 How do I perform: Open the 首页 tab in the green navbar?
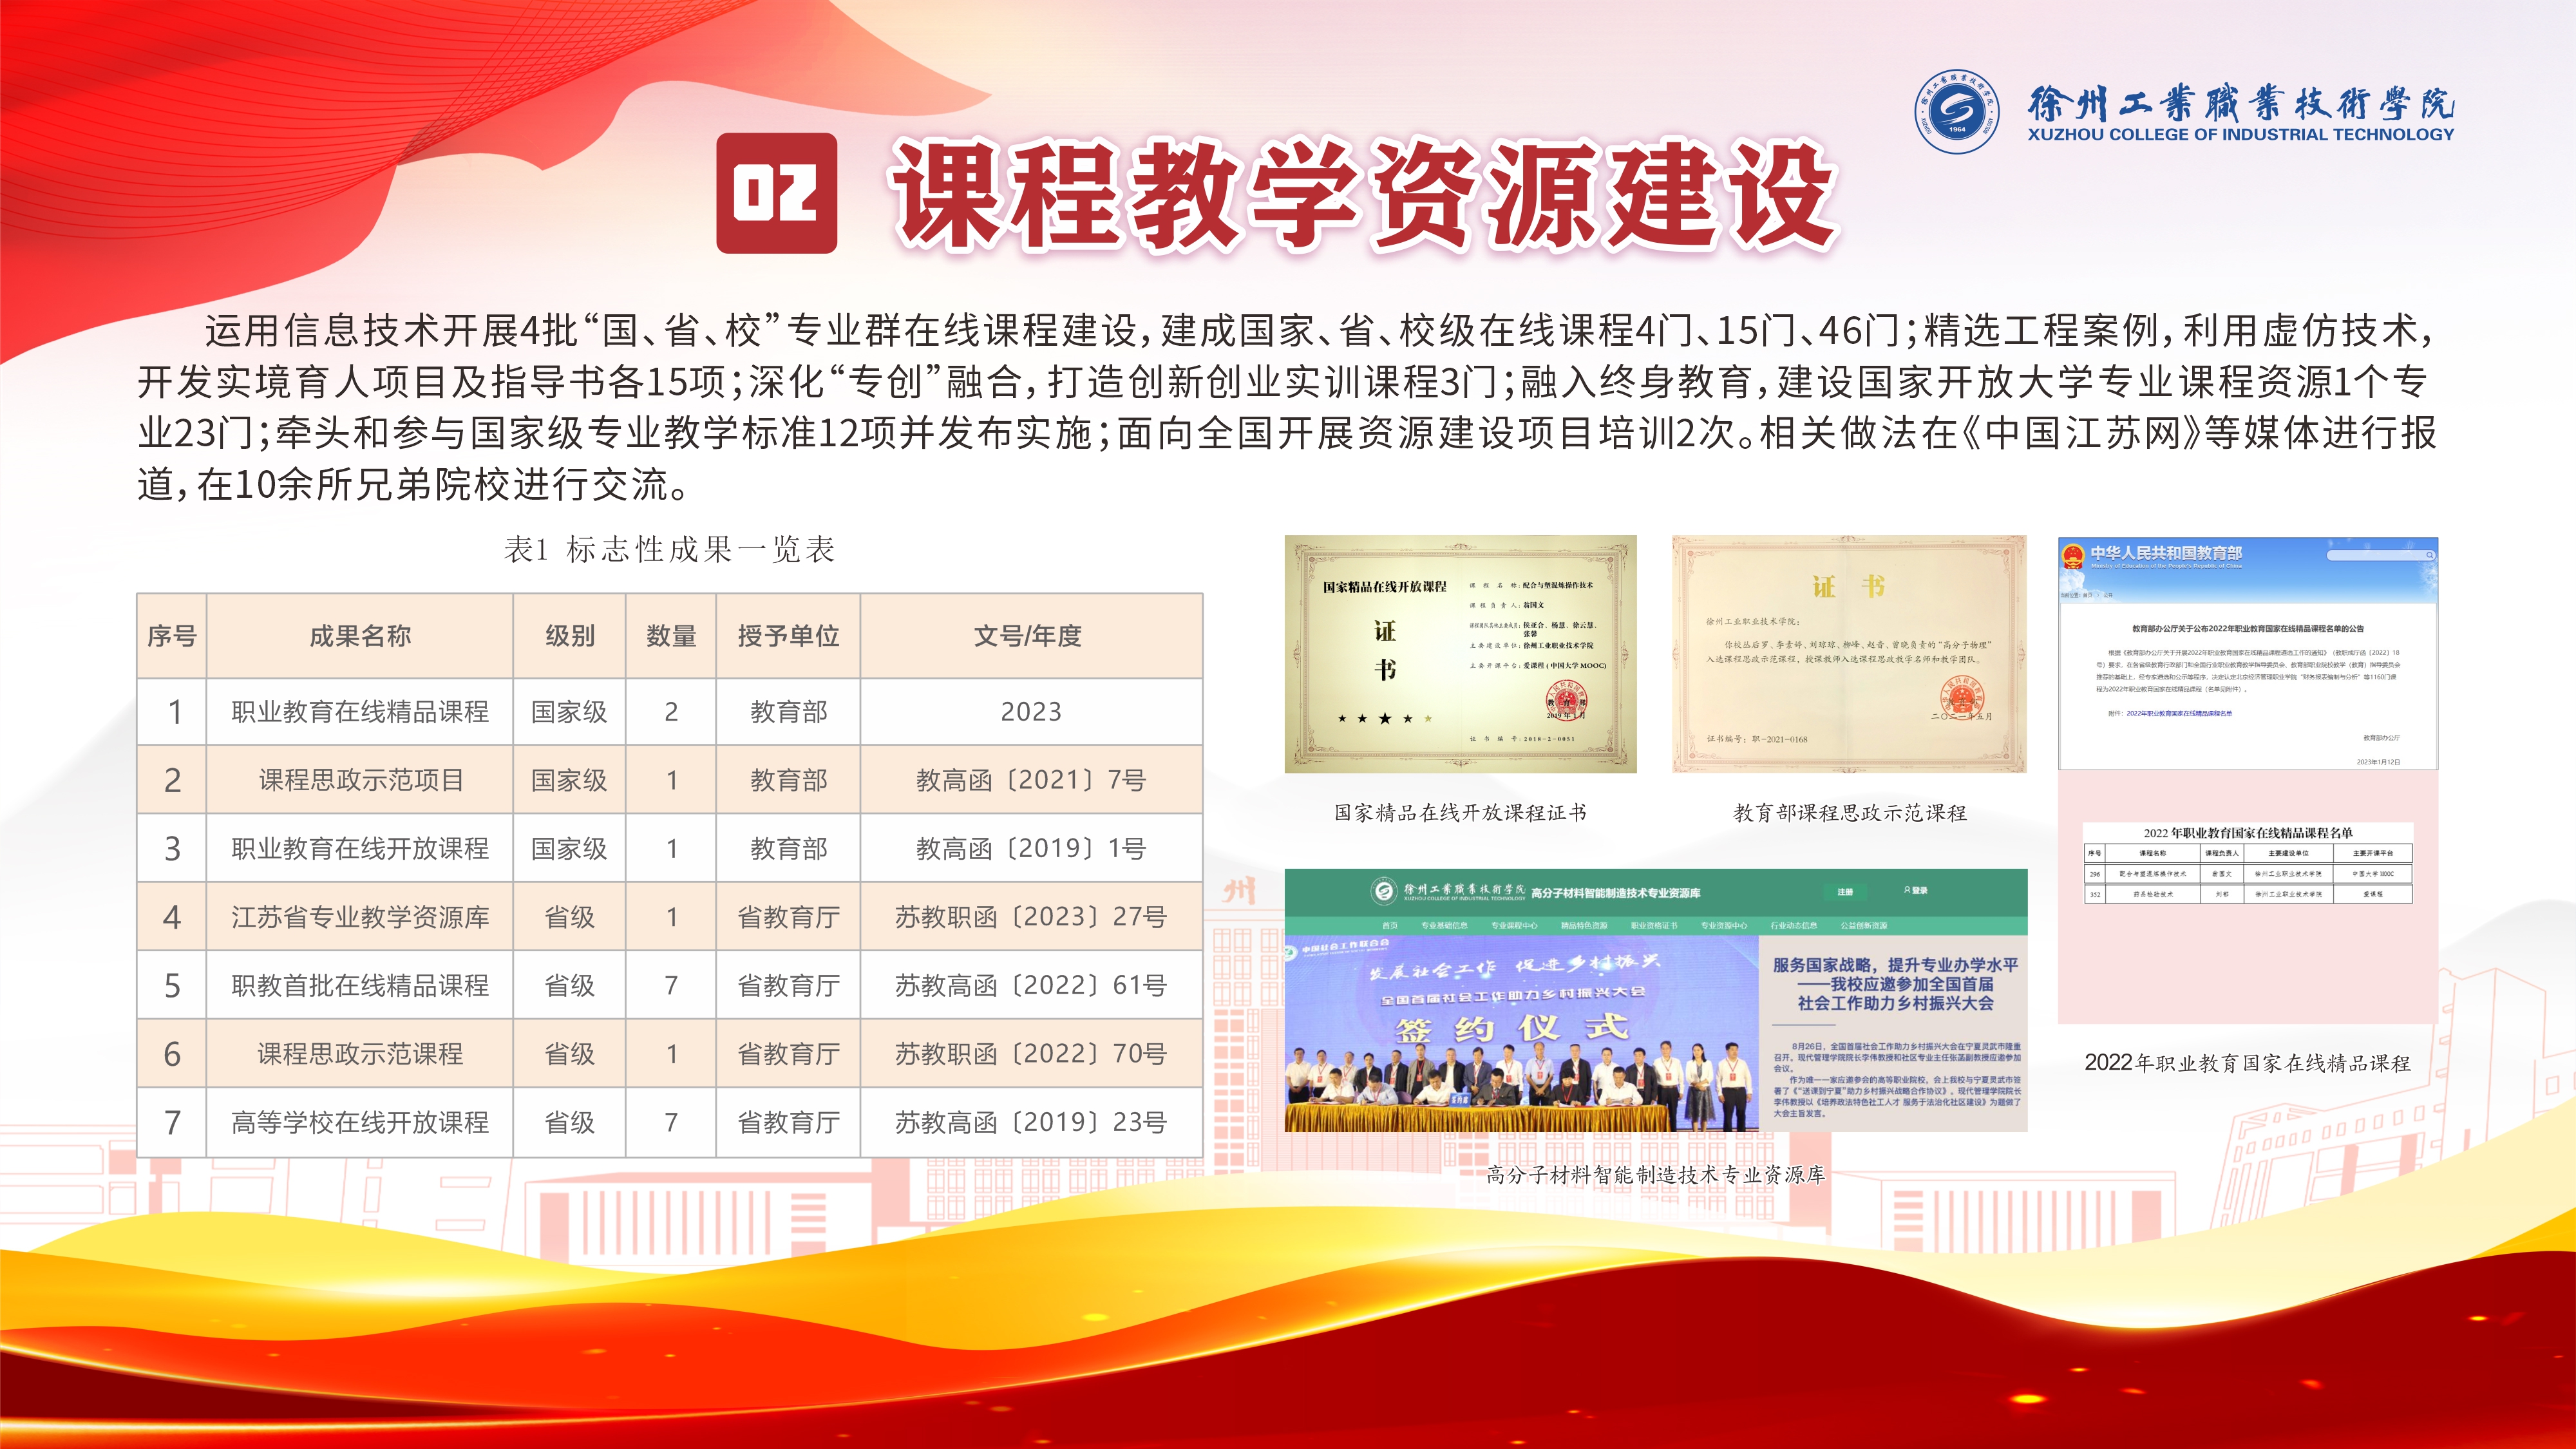[1389, 925]
